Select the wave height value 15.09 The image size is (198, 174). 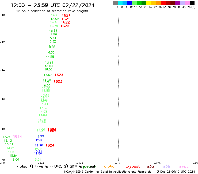pos(49,66)
